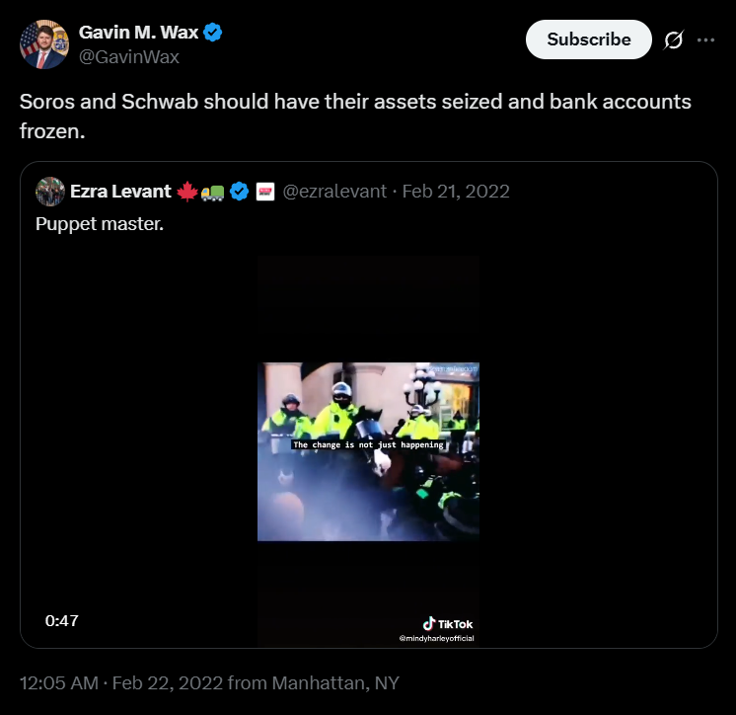Click the affiliate badge before @ezralevant
736x715 pixels.
264,191
